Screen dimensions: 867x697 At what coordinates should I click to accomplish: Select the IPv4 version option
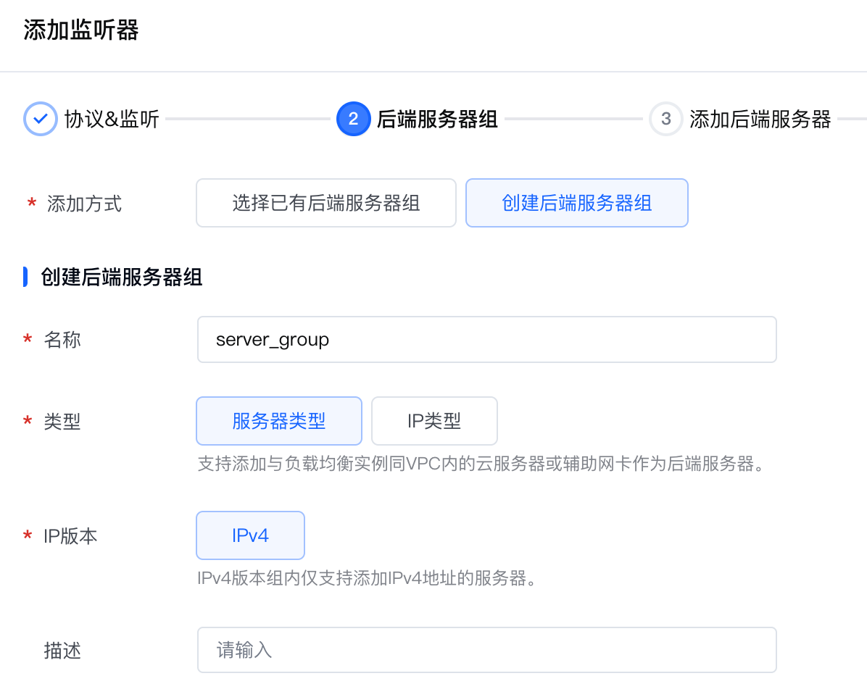tap(250, 535)
